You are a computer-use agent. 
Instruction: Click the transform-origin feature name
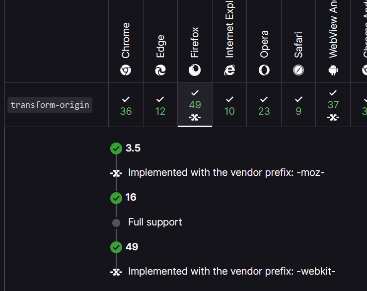[50, 105]
